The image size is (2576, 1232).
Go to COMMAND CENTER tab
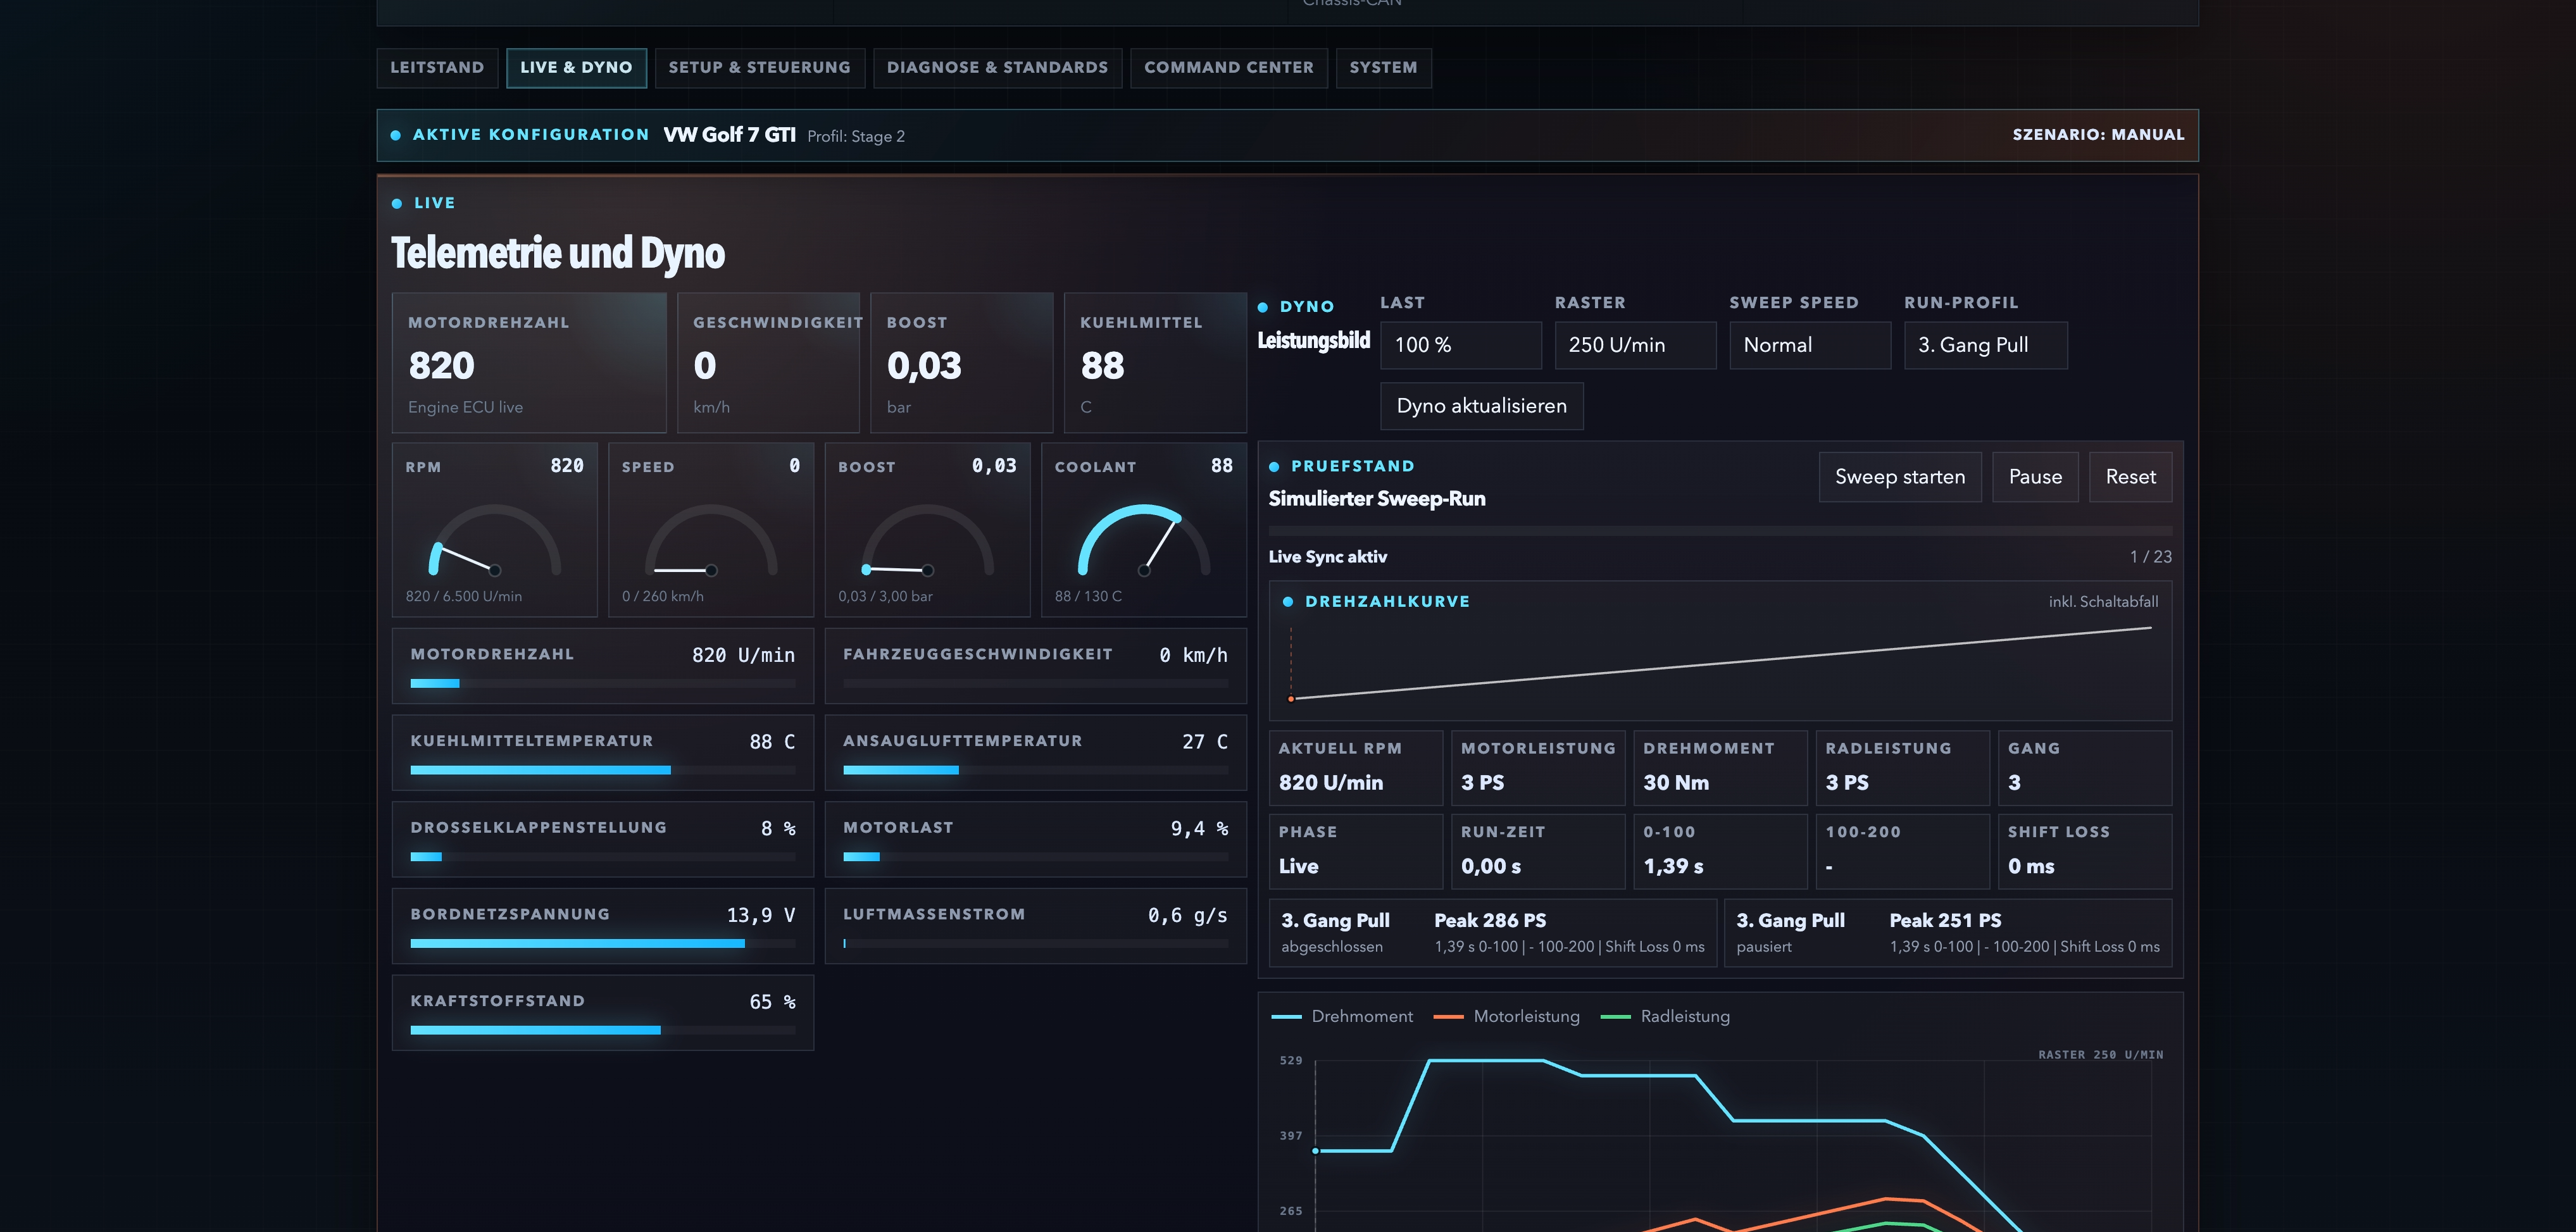click(x=1229, y=68)
